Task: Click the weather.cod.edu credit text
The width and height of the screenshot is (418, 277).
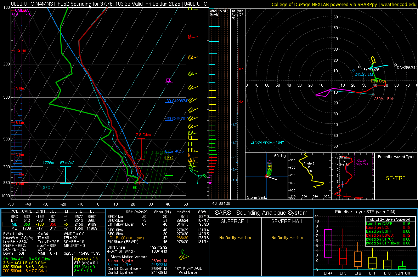Action: (344, 5)
